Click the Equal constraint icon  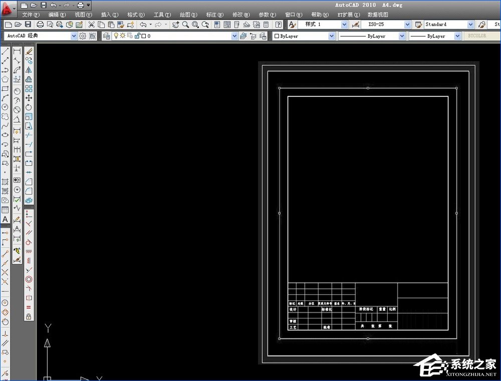click(x=29, y=307)
